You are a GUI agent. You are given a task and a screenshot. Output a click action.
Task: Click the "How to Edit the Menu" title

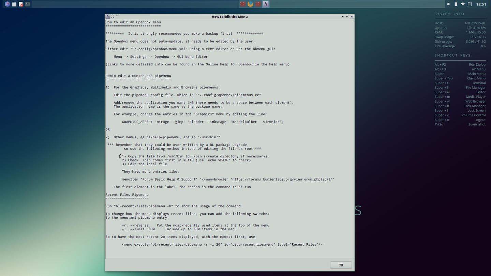coord(229,16)
